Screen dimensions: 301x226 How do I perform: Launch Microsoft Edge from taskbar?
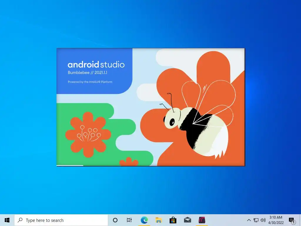144,220
